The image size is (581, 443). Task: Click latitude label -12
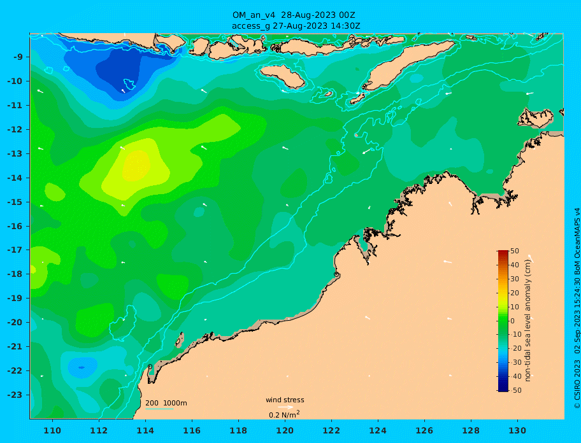[15, 129]
